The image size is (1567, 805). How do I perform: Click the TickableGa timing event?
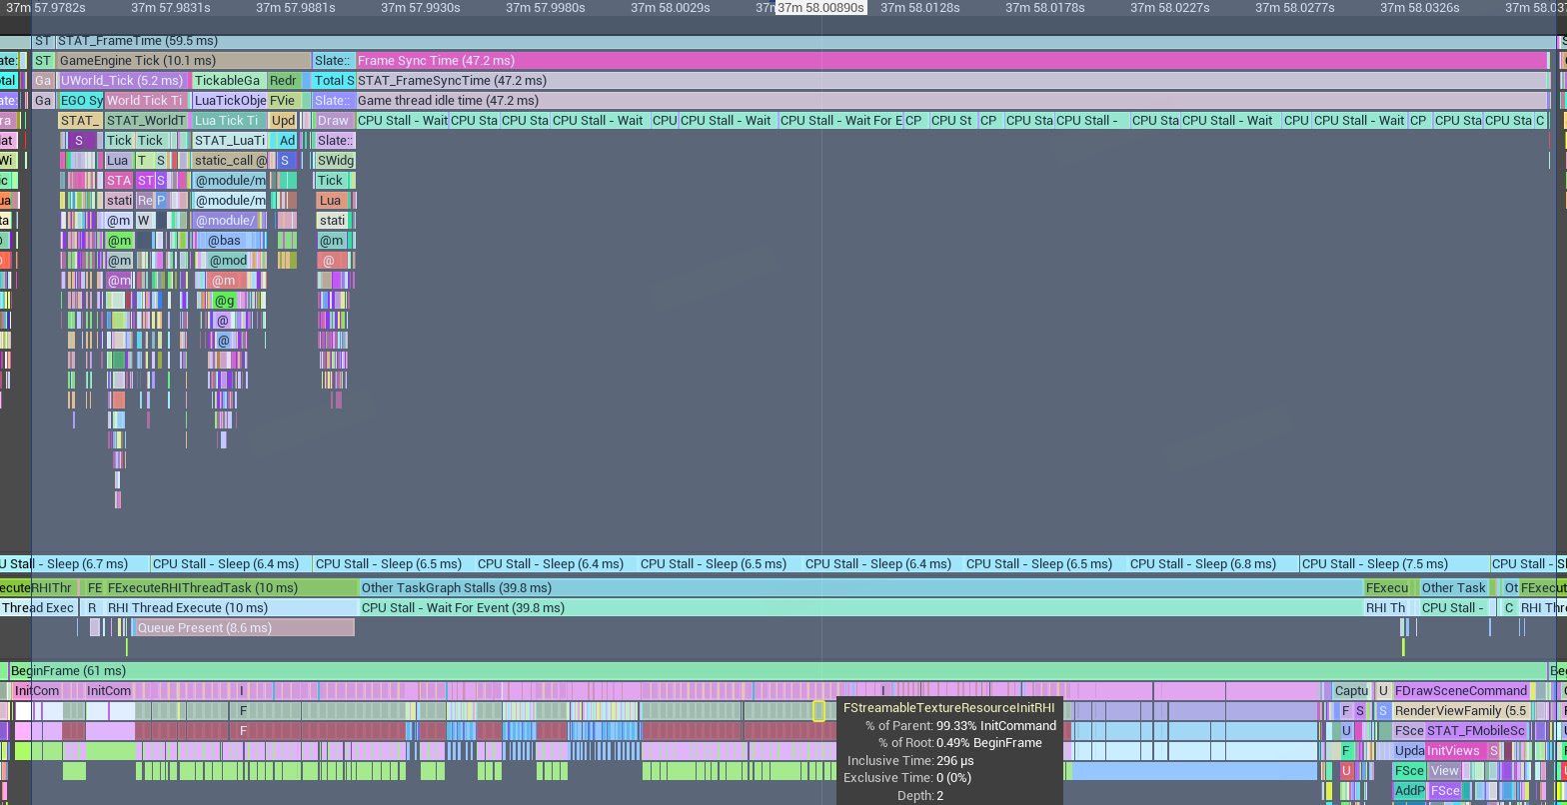pos(228,81)
